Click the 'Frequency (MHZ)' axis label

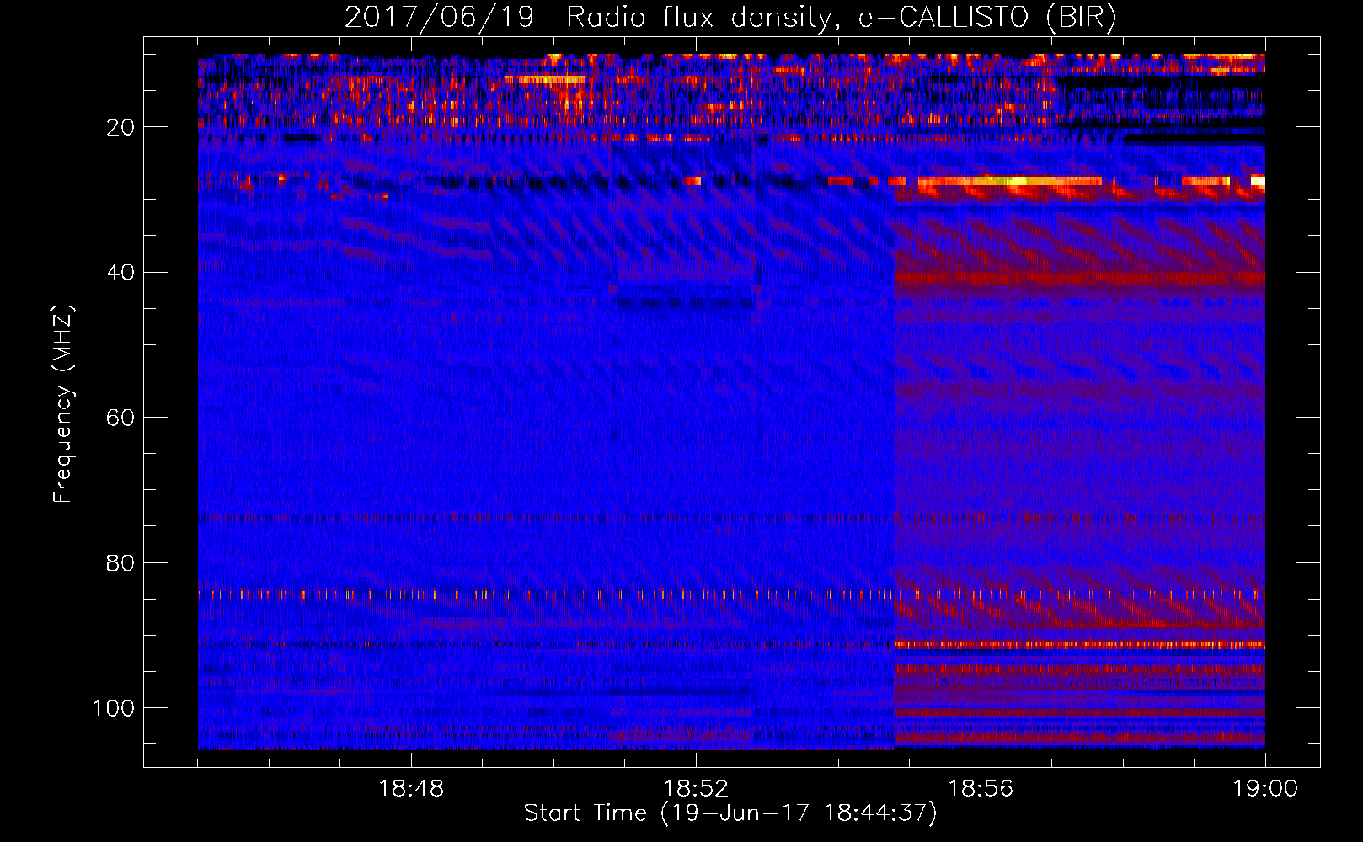coord(63,404)
